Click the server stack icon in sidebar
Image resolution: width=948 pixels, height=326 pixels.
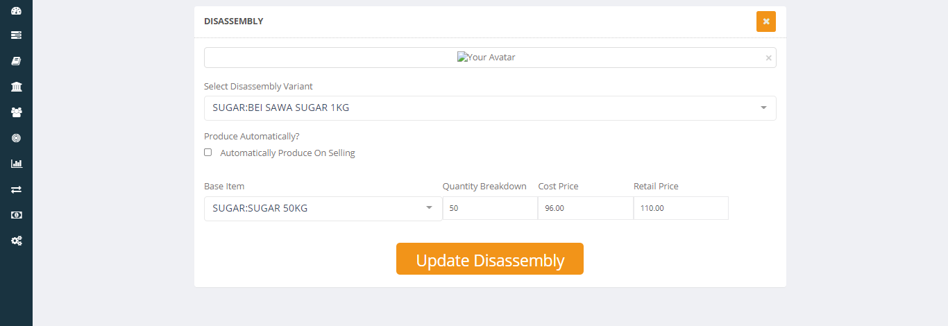click(x=16, y=35)
